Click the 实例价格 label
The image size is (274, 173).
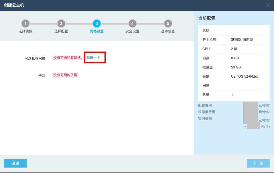[205, 119]
